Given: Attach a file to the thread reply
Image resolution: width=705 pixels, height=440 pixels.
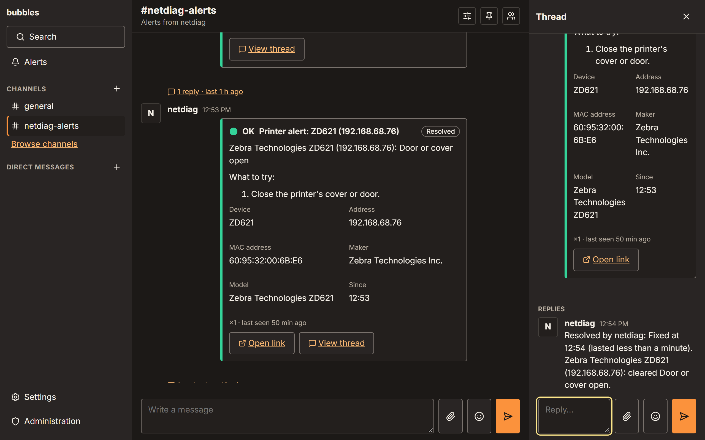Looking at the screenshot, I should pos(627,416).
